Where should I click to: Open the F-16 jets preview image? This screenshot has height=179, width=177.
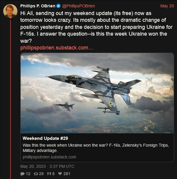coord(97,93)
